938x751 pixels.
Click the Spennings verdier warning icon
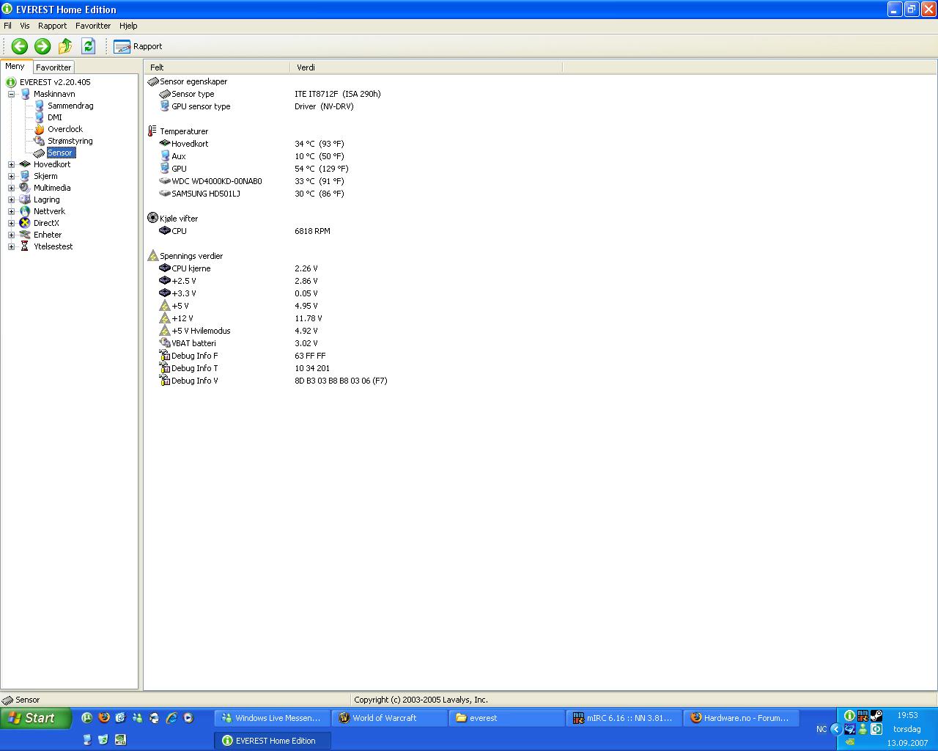coord(152,256)
